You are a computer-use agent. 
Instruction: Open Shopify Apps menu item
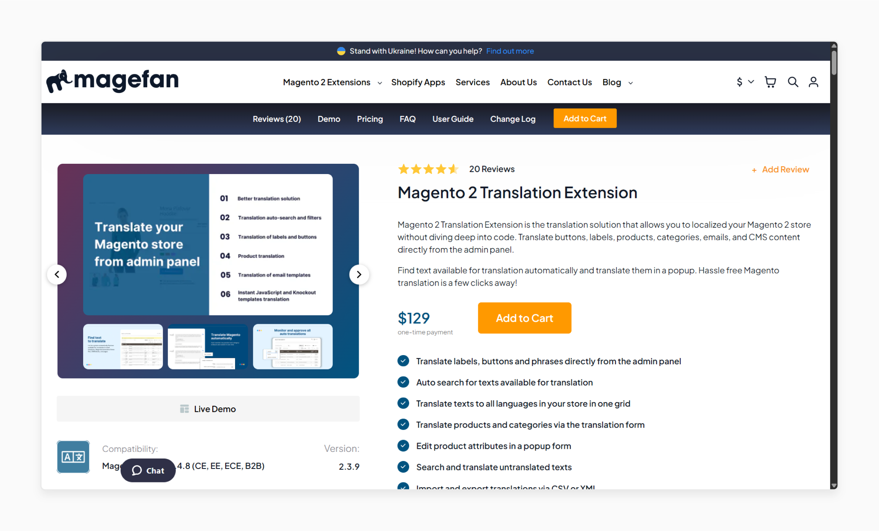[418, 82]
